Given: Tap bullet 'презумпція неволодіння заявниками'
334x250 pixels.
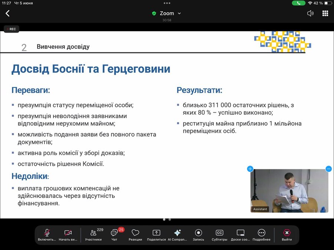Looking at the screenshot, I should click(x=72, y=120).
